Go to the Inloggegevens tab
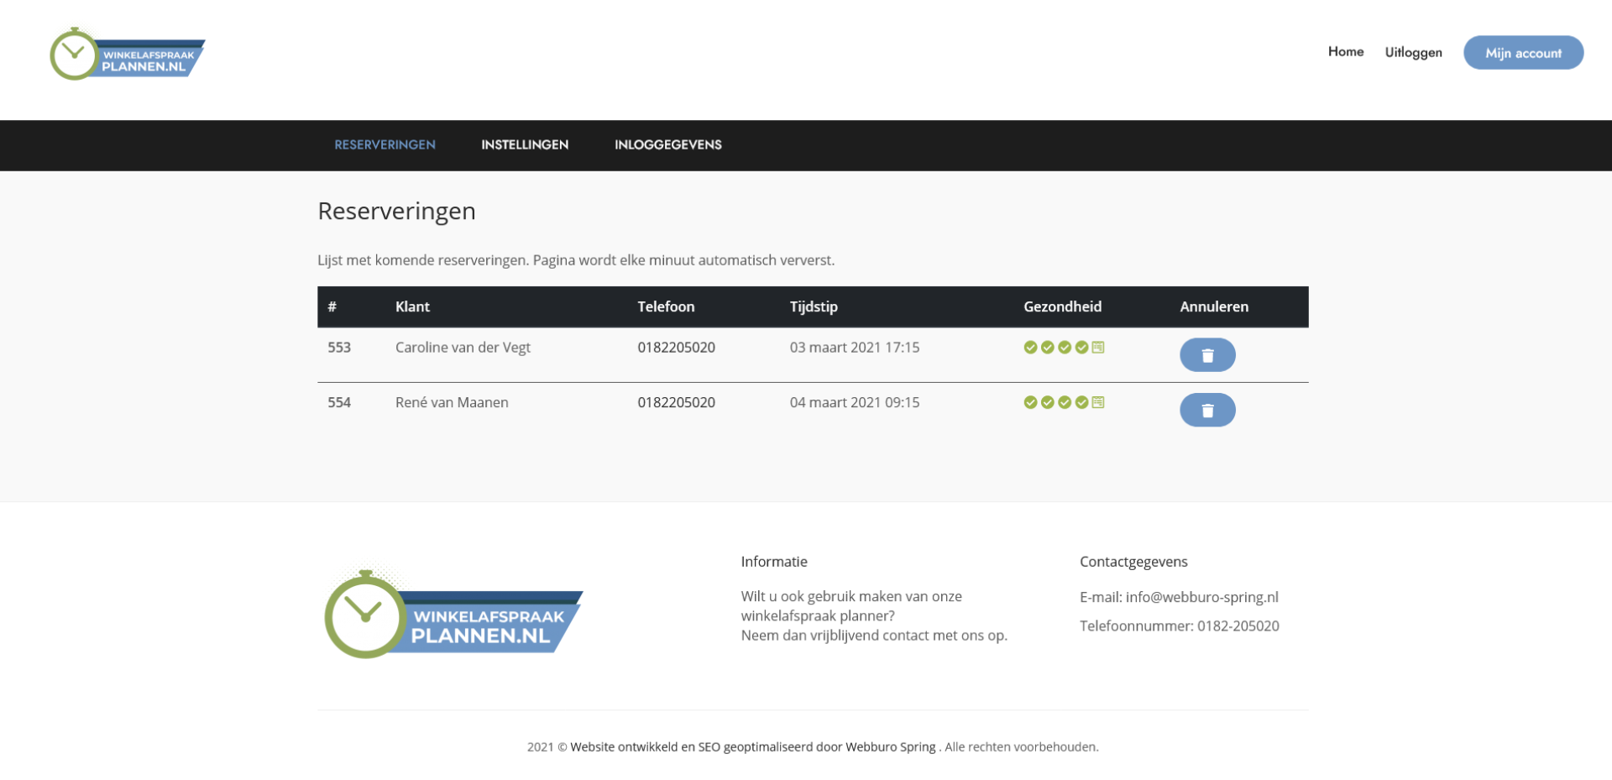This screenshot has height=780, width=1612. click(x=667, y=145)
